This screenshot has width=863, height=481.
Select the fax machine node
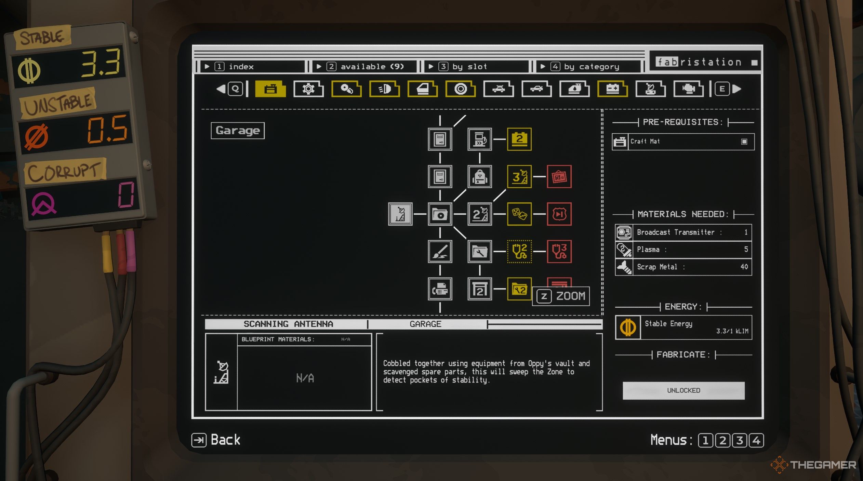(x=440, y=289)
